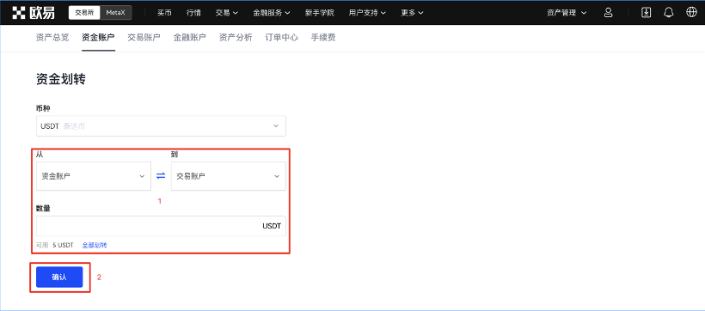This screenshot has height=311, width=705.
Task: Switch to 交易账户 tab
Action: pos(144,38)
